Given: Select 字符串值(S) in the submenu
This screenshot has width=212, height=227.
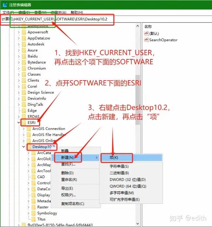Looking at the screenshot, I should [131, 166].
